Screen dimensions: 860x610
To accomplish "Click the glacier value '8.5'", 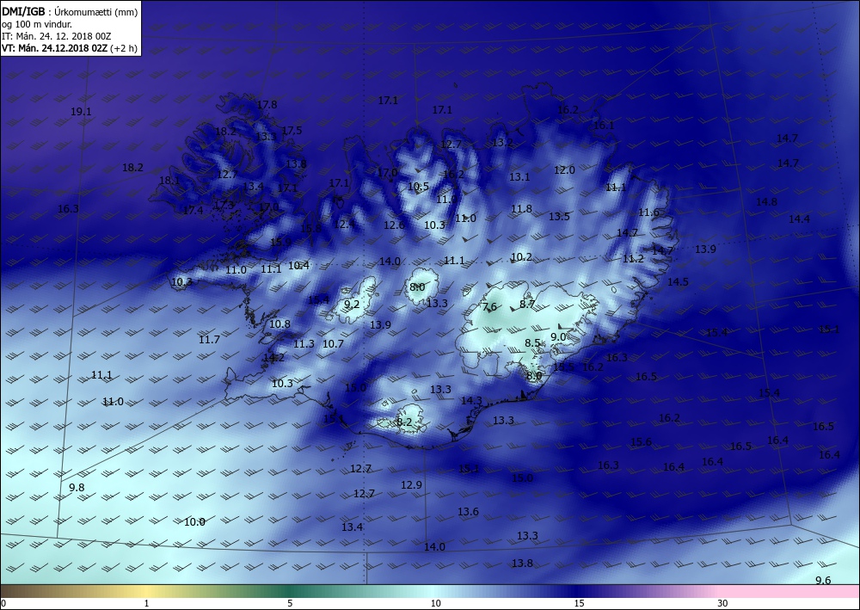I will pos(532,342).
